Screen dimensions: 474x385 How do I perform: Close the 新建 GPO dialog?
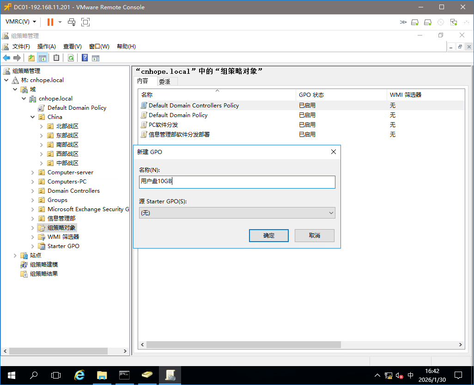click(x=334, y=152)
